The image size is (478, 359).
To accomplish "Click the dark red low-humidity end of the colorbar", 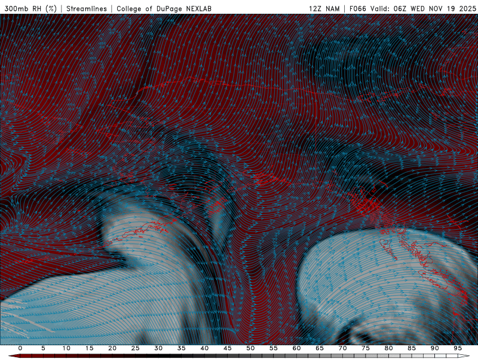I will 16,356.
